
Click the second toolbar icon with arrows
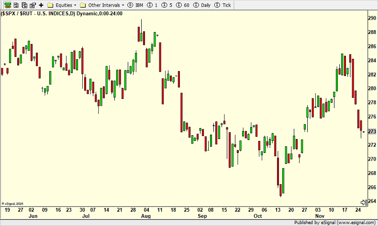coord(16,5)
